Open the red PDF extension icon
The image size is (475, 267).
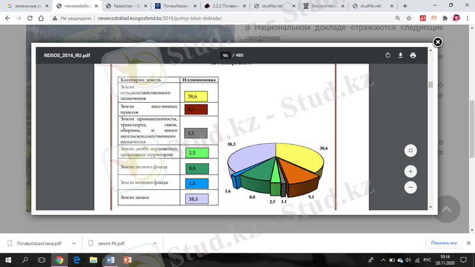coord(423,18)
